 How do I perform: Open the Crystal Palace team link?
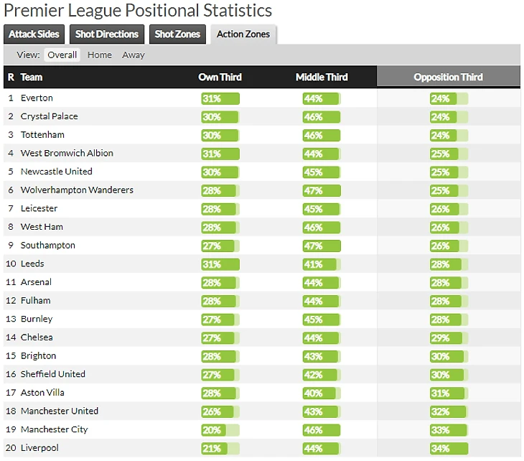tap(50, 116)
